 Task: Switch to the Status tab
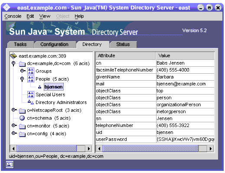point(123,44)
